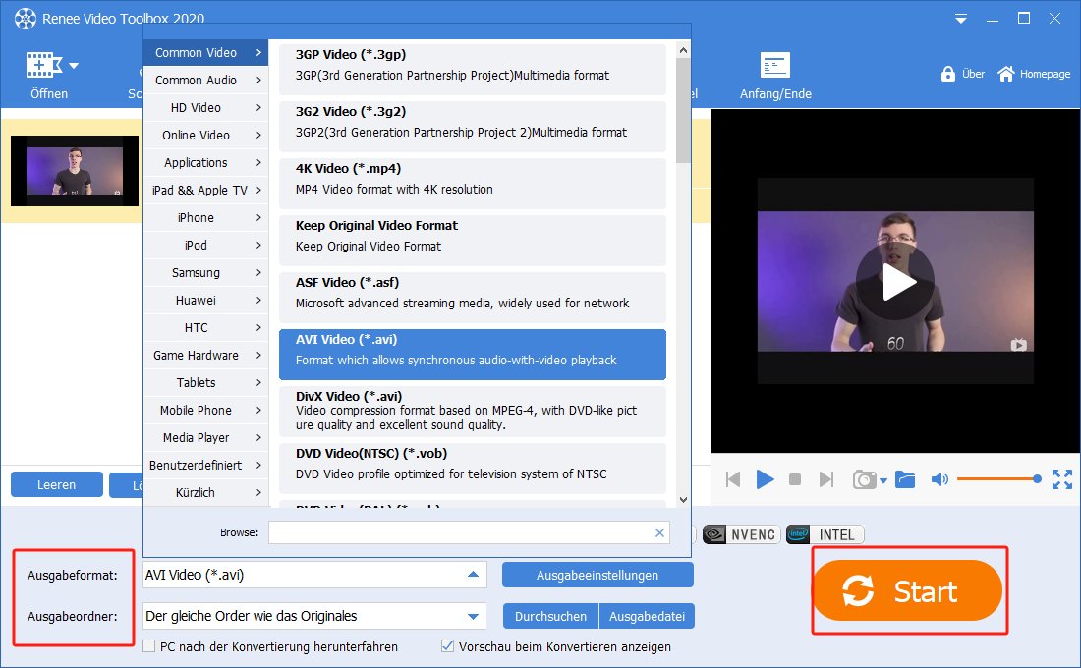Image resolution: width=1081 pixels, height=668 pixels.
Task: Open the title bar dropdown menu icon
Action: coord(960,20)
